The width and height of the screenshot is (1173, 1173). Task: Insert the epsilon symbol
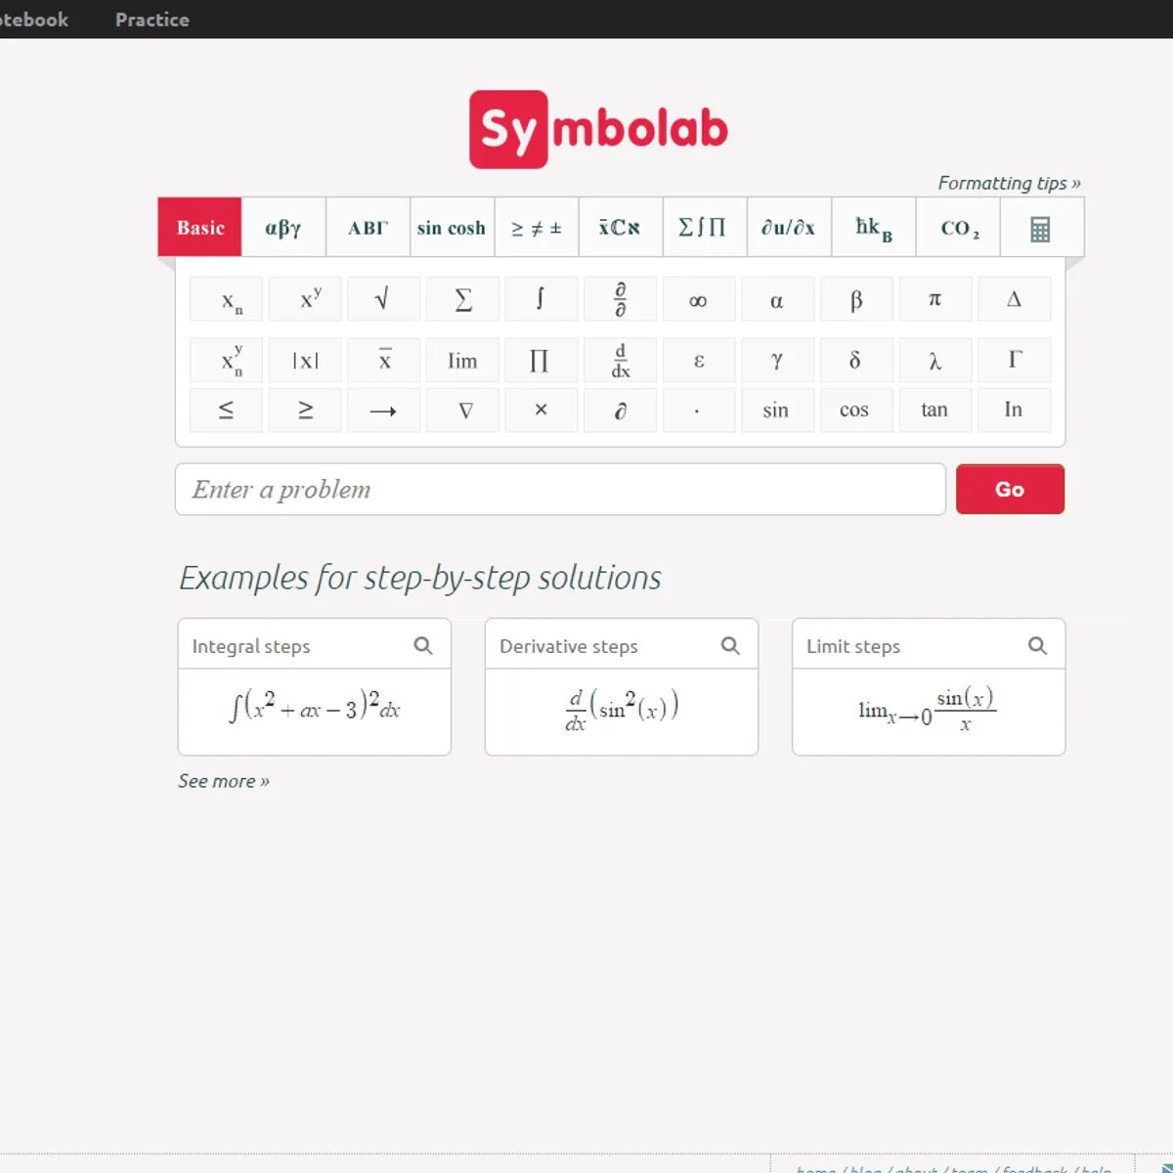tap(698, 360)
